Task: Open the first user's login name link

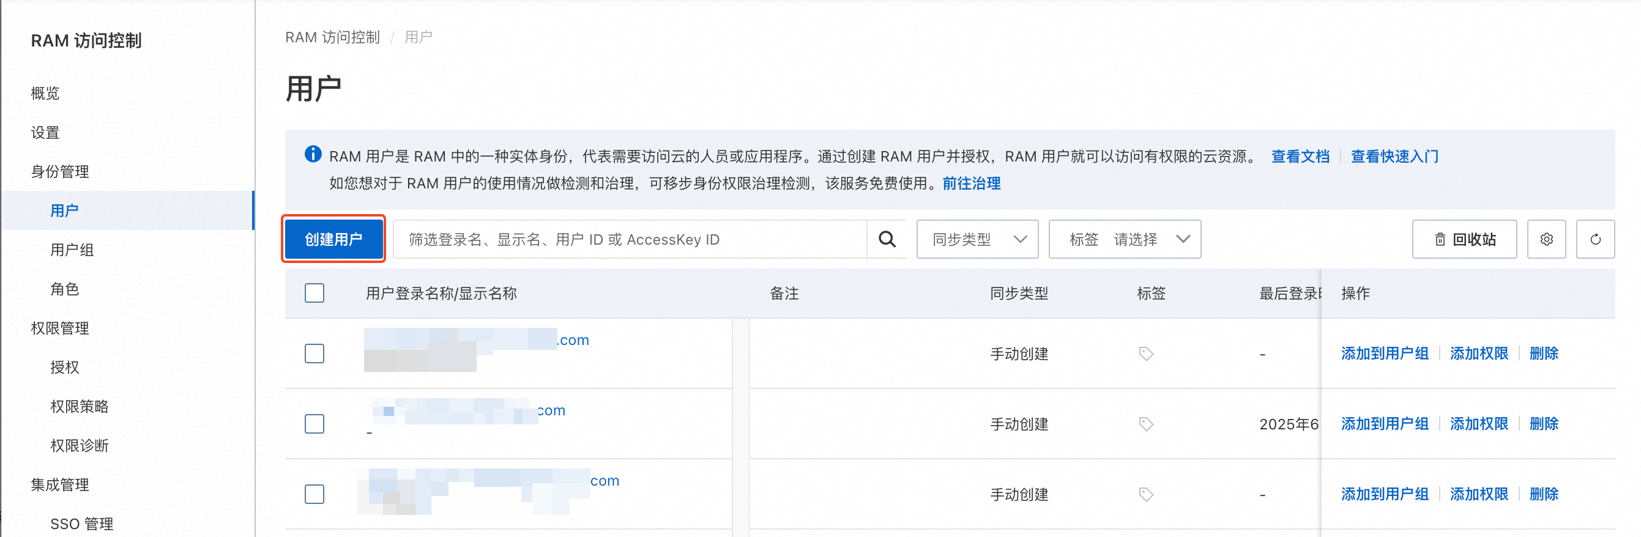Action: coord(477,339)
